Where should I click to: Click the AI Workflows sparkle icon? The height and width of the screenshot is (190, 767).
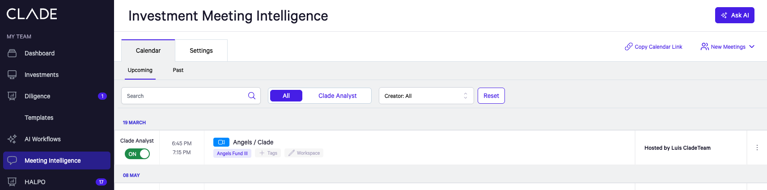pyautogui.click(x=12, y=139)
